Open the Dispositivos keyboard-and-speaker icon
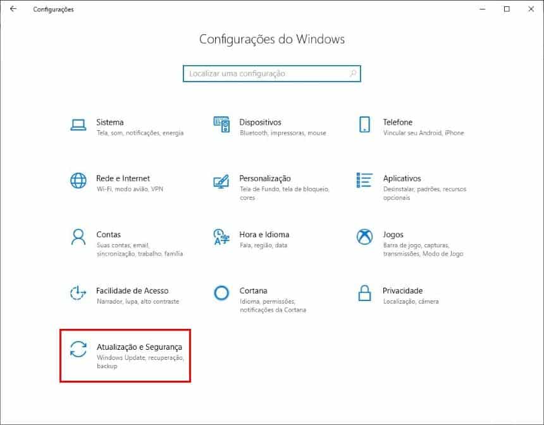 [x=221, y=125]
